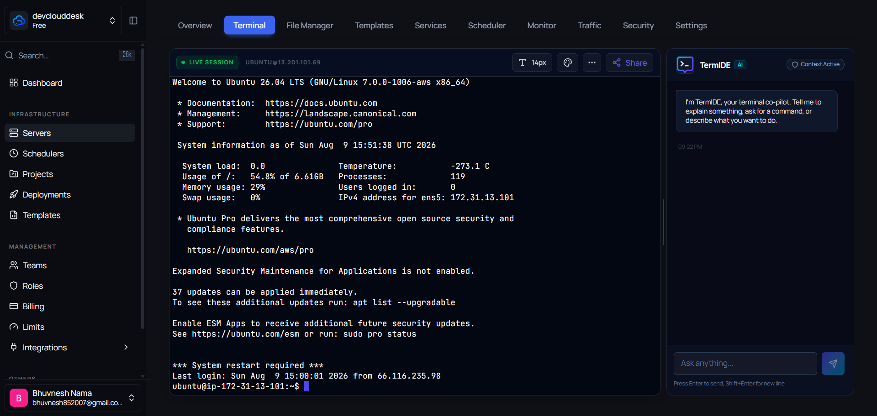Open Dashboard from the sidebar
The height and width of the screenshot is (416, 877).
tap(70, 83)
